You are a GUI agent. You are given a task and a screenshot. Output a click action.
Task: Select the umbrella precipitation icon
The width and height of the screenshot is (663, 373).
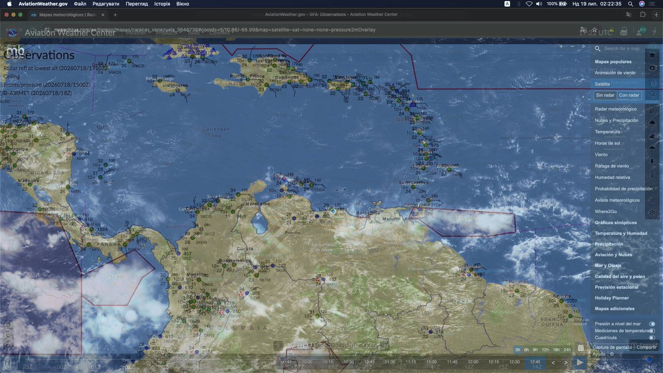click(x=653, y=148)
